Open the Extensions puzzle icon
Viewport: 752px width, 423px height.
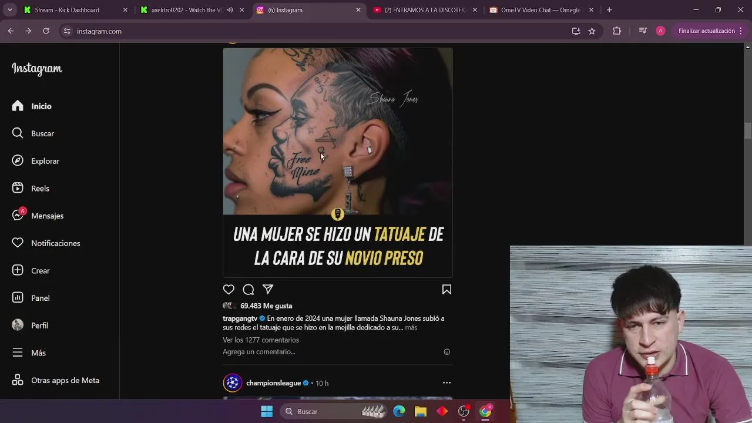(x=617, y=31)
